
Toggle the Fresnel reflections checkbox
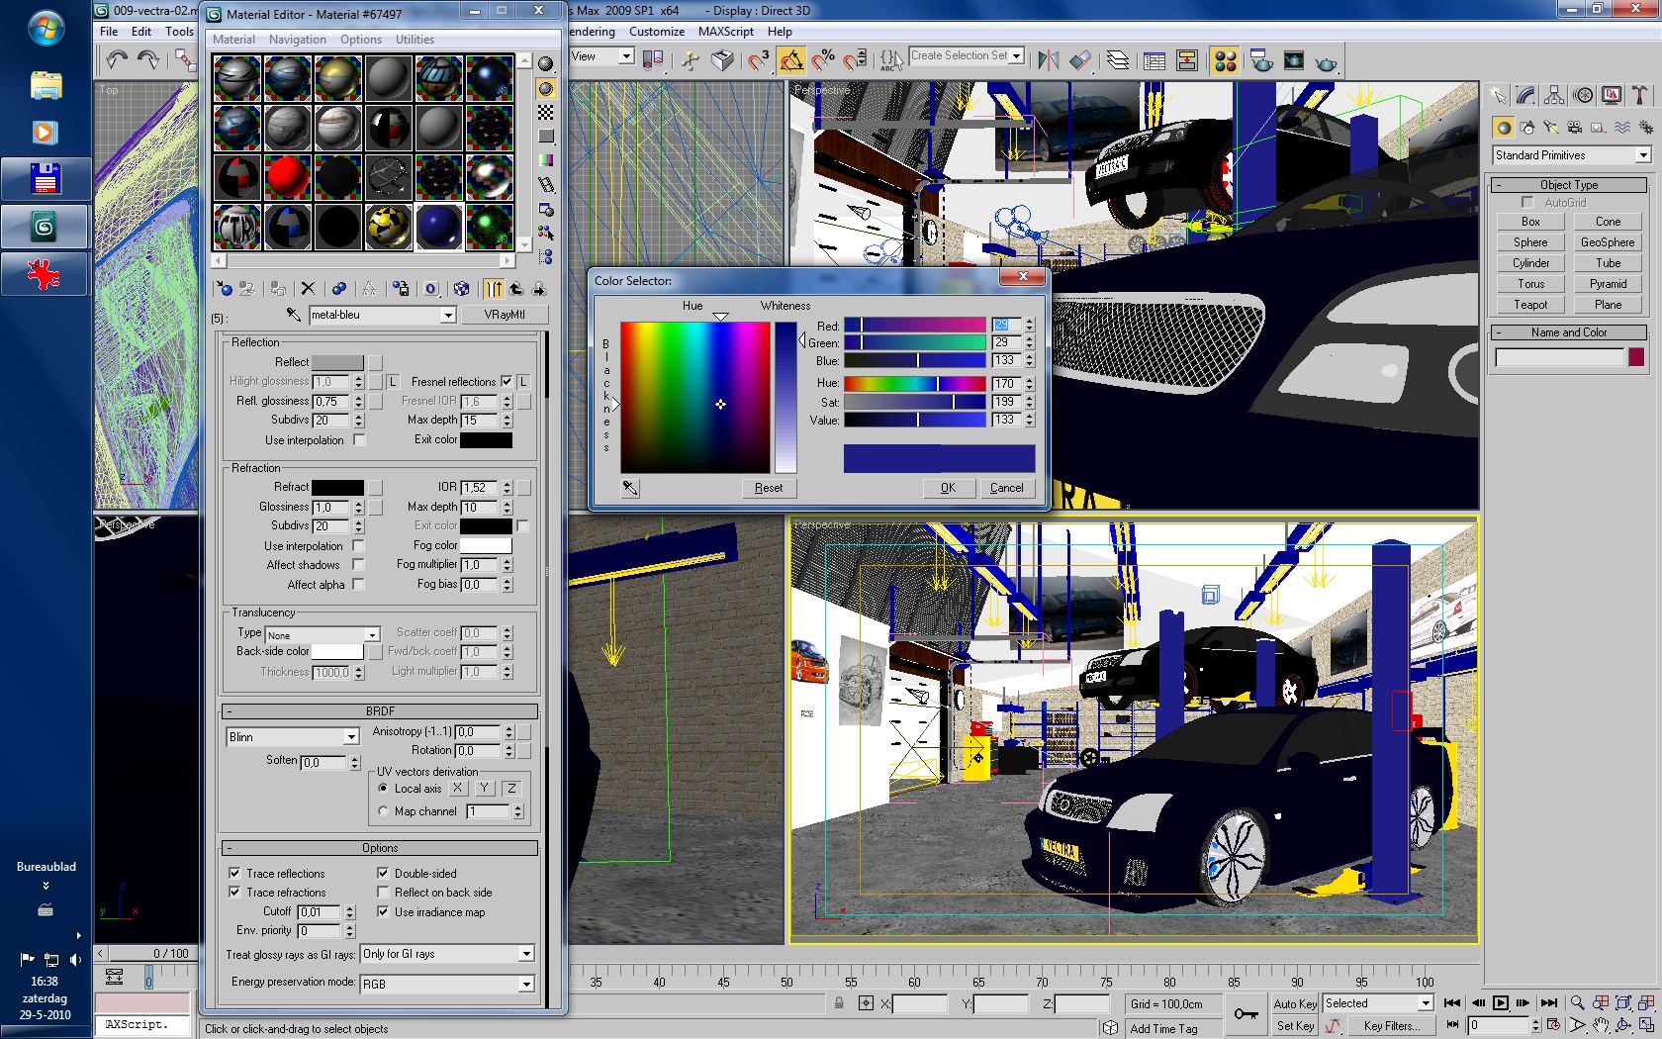click(x=507, y=382)
